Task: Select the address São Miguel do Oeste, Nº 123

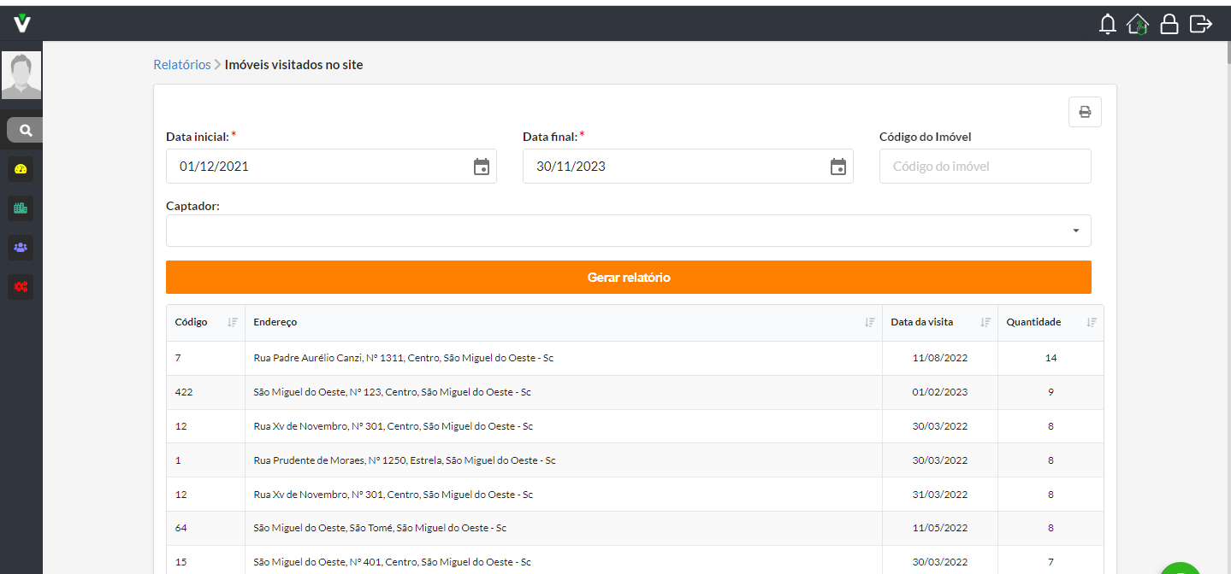Action: (x=393, y=392)
